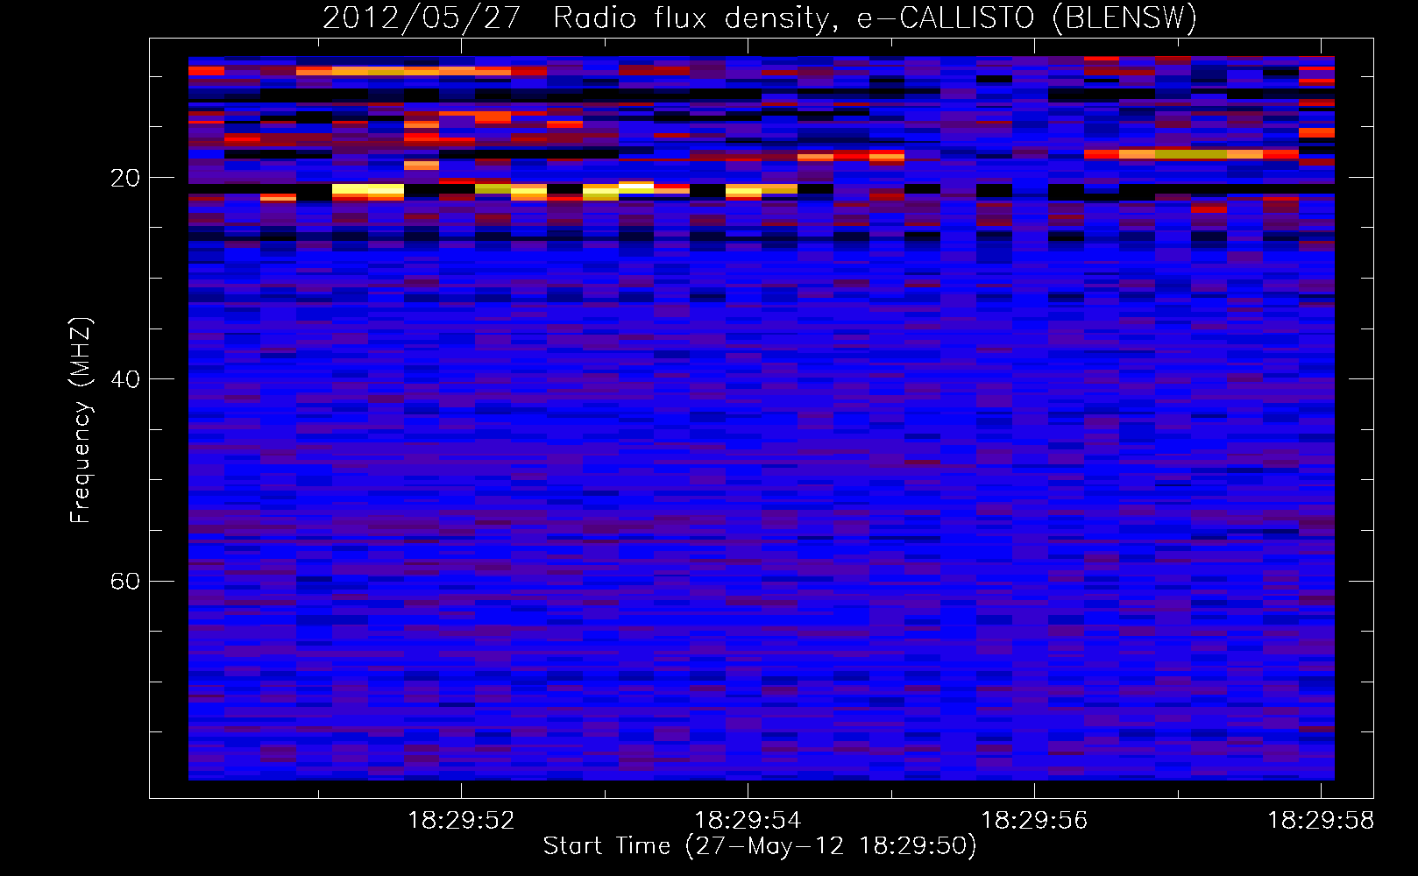Viewport: 1418px width, 876px height.
Task: Select the 60 frequency tick label
Action: 125,581
